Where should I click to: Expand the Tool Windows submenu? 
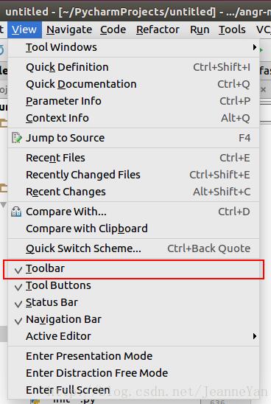[x=133, y=47]
